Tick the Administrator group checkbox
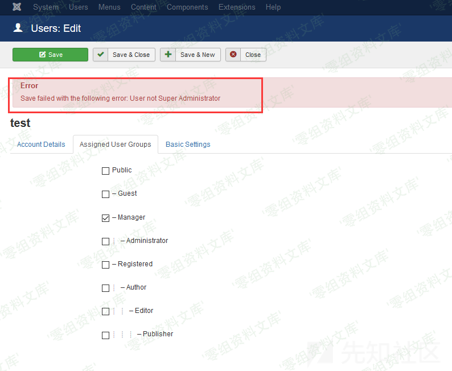This screenshot has width=452, height=371. (x=105, y=241)
